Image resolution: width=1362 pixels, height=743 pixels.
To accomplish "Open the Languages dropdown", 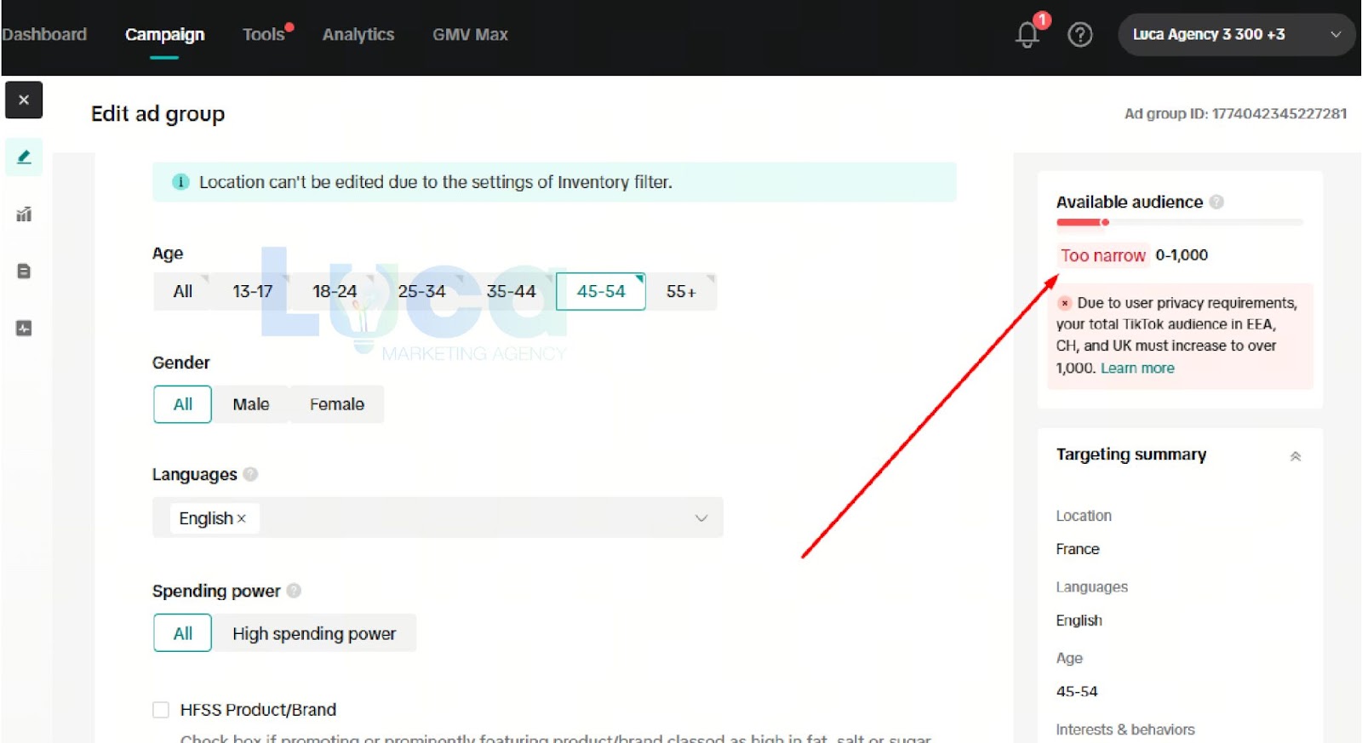I will tap(438, 517).
